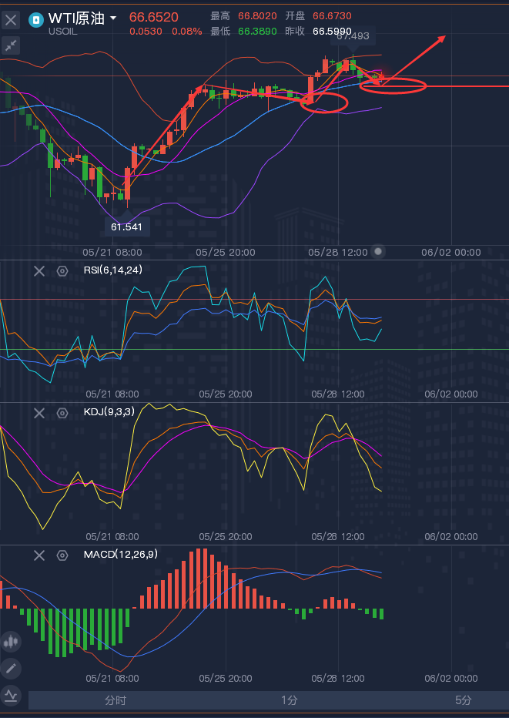Open RSI(6,14,24) indicator settings
Image resolution: width=509 pixels, height=718 pixels.
coord(62,270)
